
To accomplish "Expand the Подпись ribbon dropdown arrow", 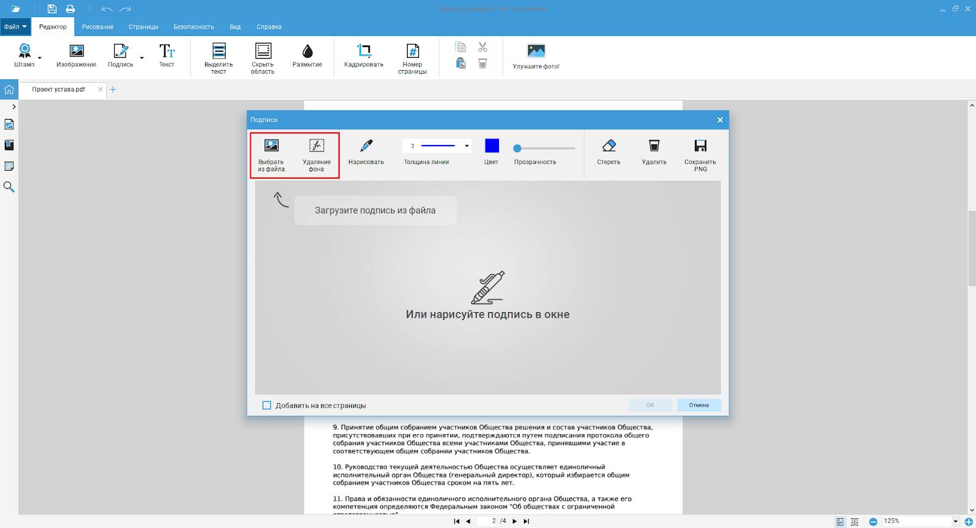I will [142, 59].
